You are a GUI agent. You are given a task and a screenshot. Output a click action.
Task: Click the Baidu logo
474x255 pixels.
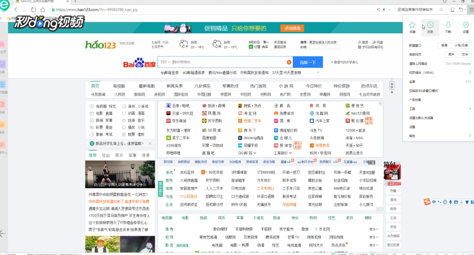pyautogui.click(x=139, y=63)
